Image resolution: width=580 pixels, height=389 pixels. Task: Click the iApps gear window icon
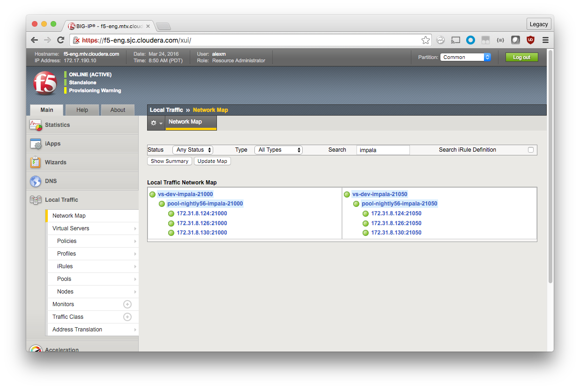[x=36, y=144]
